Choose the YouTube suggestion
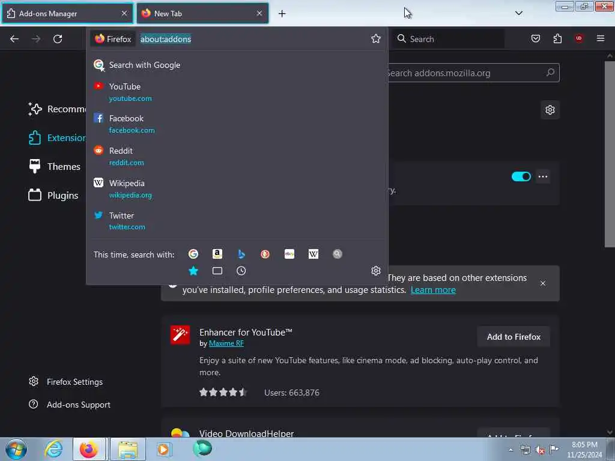Image resolution: width=615 pixels, height=461 pixels. pos(237,92)
